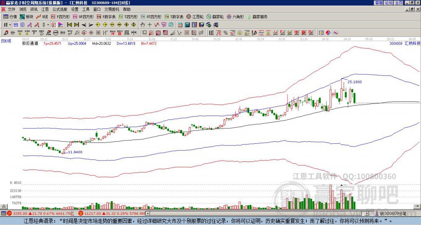Select the zigzag wave line tool
The width and height of the screenshot is (421, 225).
pos(179,33)
